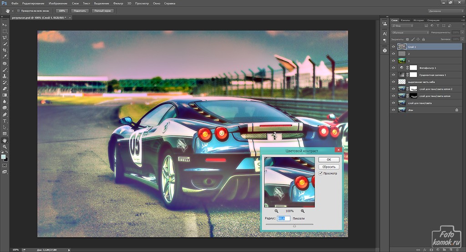Click the link layers icon

(x=418, y=250)
